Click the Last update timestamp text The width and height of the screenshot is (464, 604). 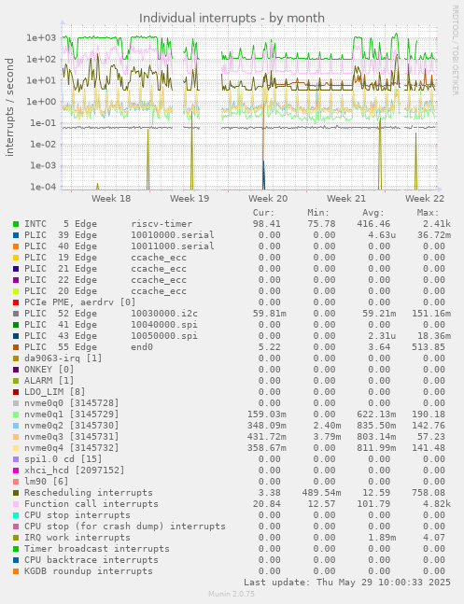(x=347, y=582)
